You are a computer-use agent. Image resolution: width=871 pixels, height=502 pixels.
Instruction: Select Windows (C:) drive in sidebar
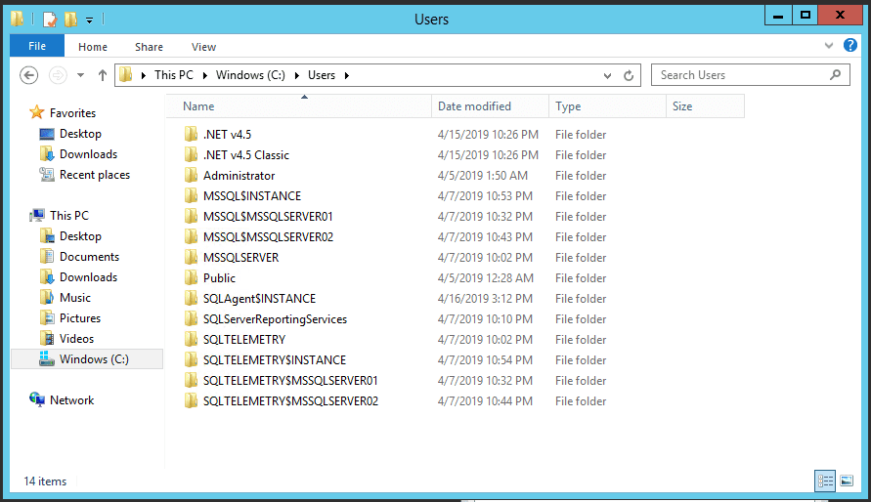pyautogui.click(x=93, y=359)
